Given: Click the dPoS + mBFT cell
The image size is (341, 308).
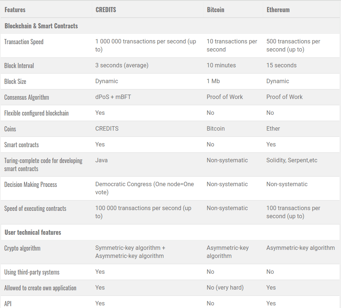Looking at the screenshot, I should click(x=113, y=97).
